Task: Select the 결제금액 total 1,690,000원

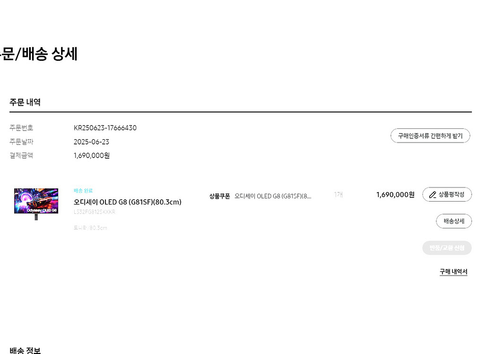Action: pyautogui.click(x=92, y=155)
